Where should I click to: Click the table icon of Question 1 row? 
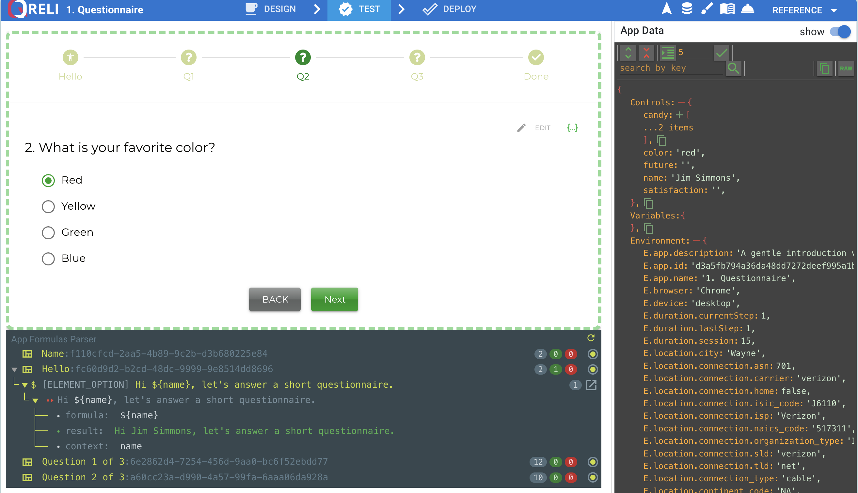tap(27, 462)
